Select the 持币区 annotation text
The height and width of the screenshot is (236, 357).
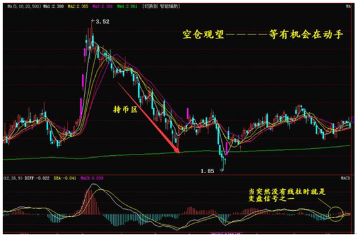tap(125, 110)
